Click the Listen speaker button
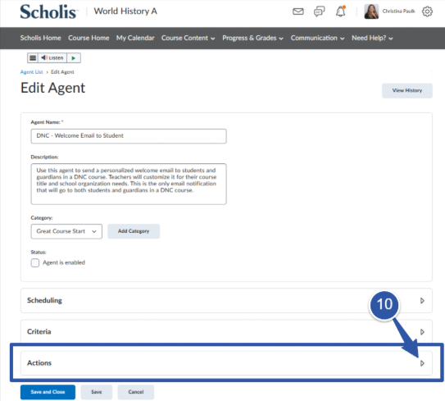The image size is (445, 401). click(52, 58)
